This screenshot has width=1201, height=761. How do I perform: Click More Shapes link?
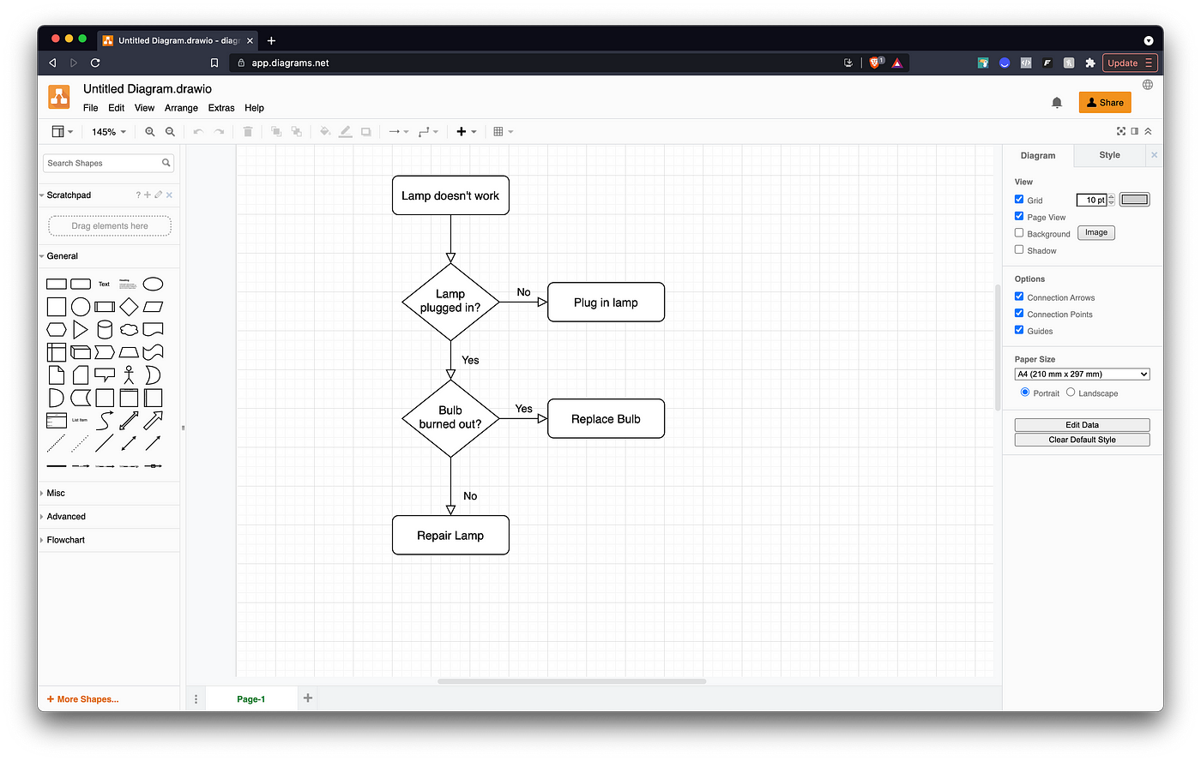tap(83, 699)
